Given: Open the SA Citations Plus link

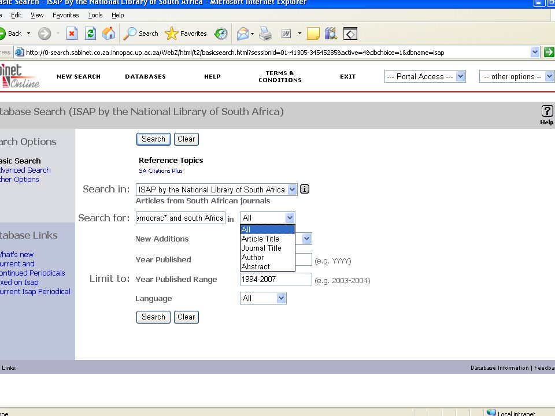Looking at the screenshot, I should (x=161, y=170).
